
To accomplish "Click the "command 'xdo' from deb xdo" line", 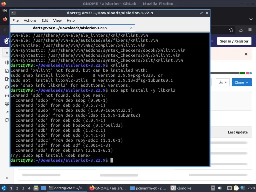I will click(60, 105).
